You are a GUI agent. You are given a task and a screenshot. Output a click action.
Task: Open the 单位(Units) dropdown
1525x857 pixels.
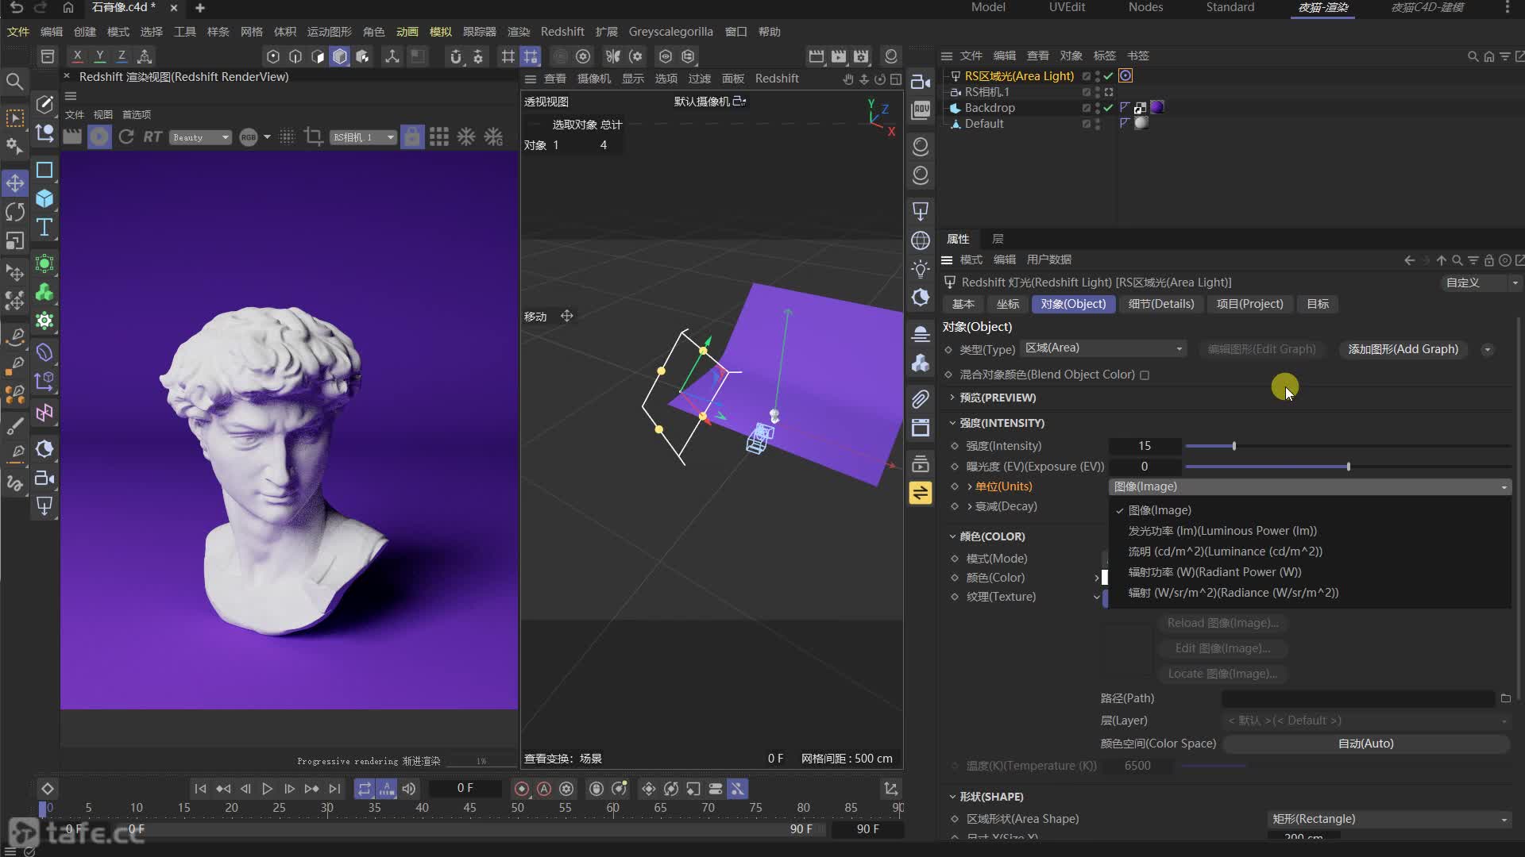click(x=1310, y=486)
